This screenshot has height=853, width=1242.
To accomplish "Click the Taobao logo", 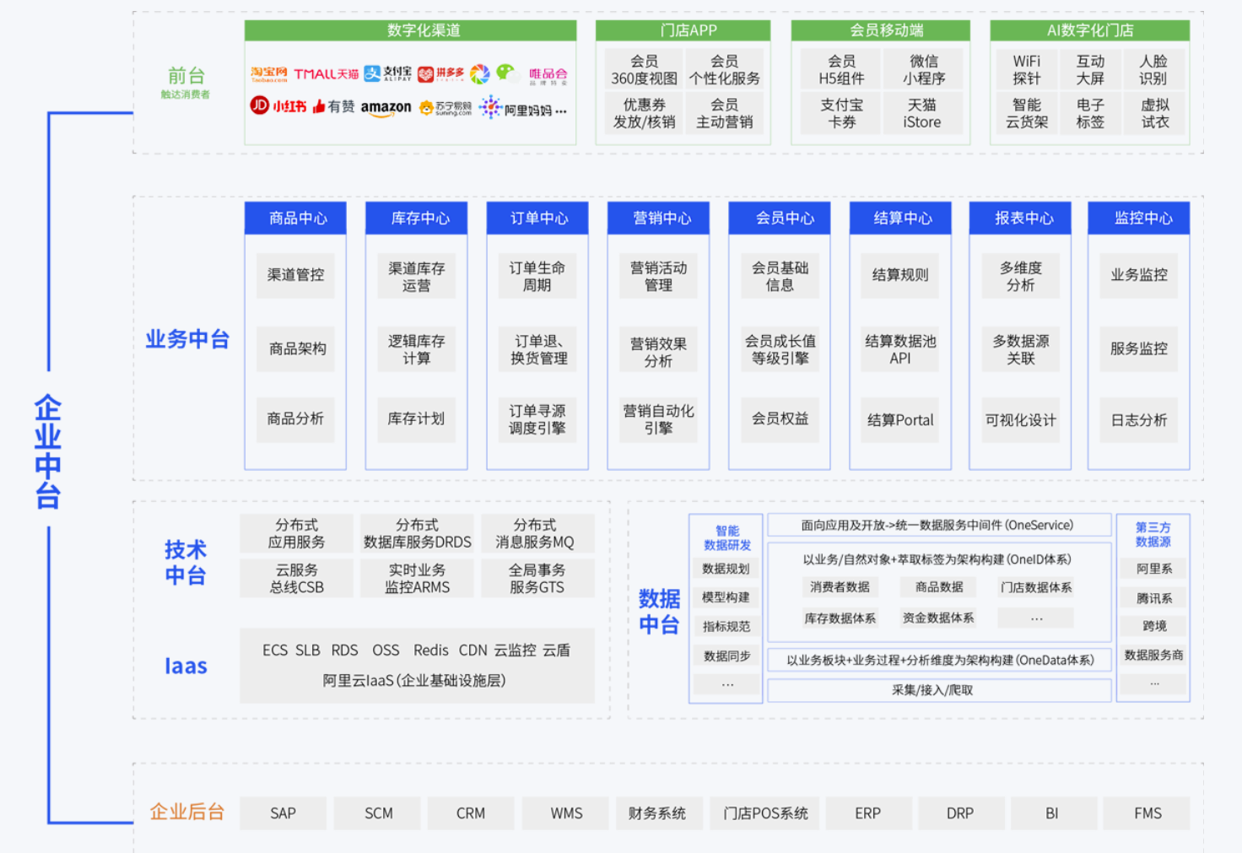I will click(268, 74).
